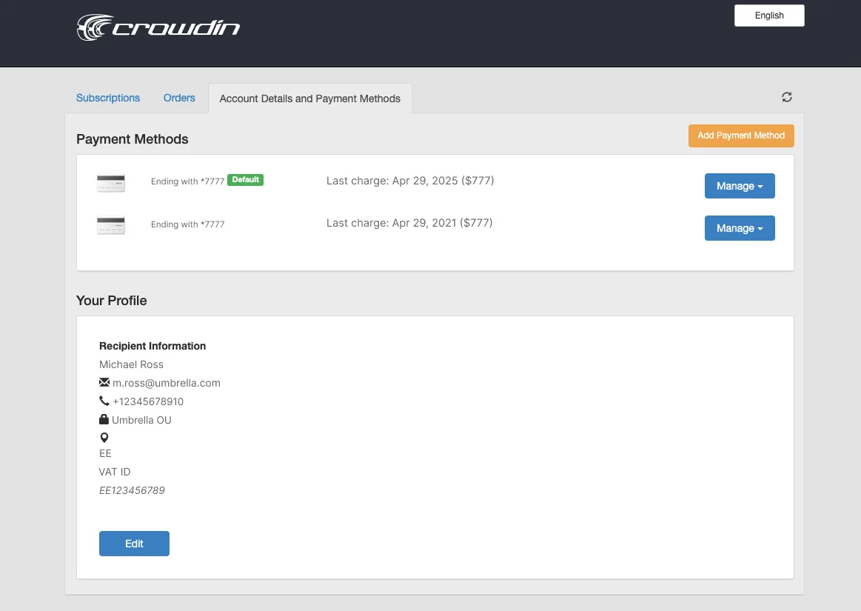The width and height of the screenshot is (861, 611).
Task: Click the default payment method card icon
Action: [x=111, y=184]
